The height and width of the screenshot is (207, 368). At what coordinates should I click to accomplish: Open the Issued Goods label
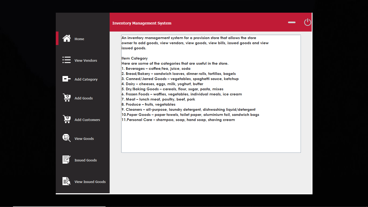point(86,160)
